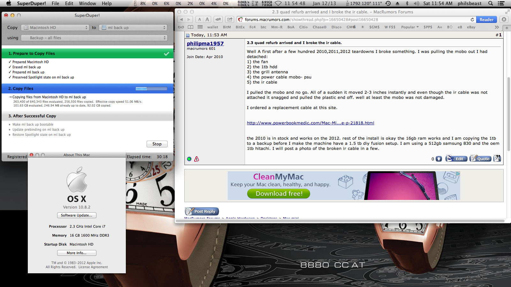This screenshot has height=287, width=511.
Task: Decrease text size with the small A button
Action: (x=200, y=19)
